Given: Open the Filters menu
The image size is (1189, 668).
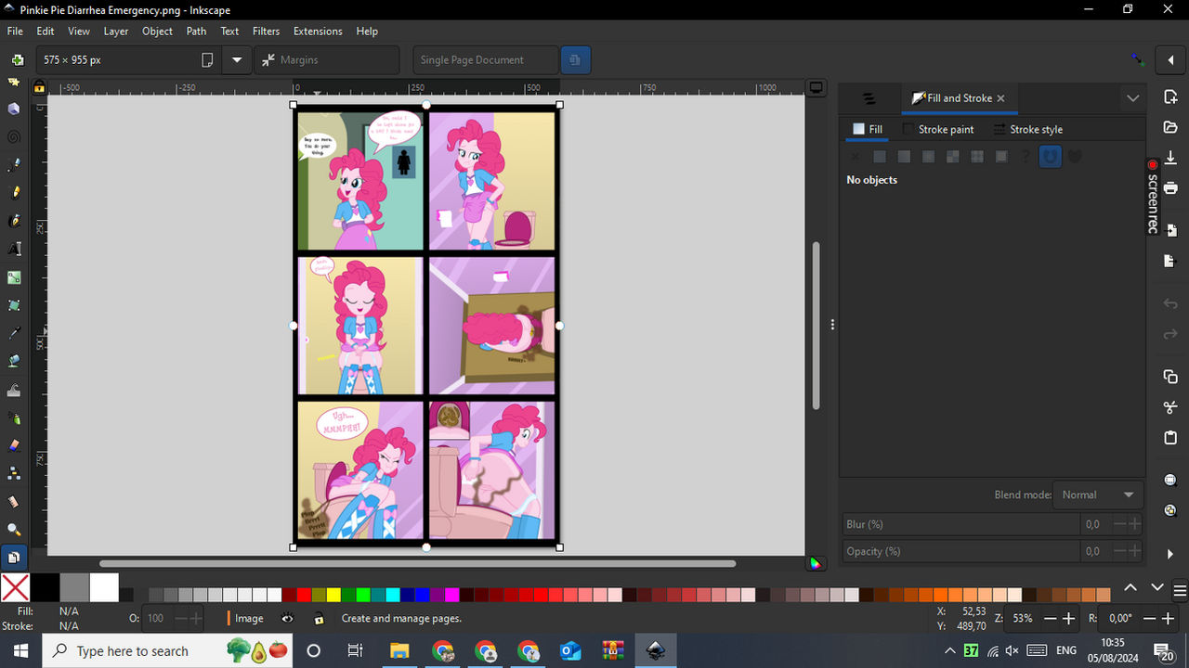Looking at the screenshot, I should click(266, 32).
